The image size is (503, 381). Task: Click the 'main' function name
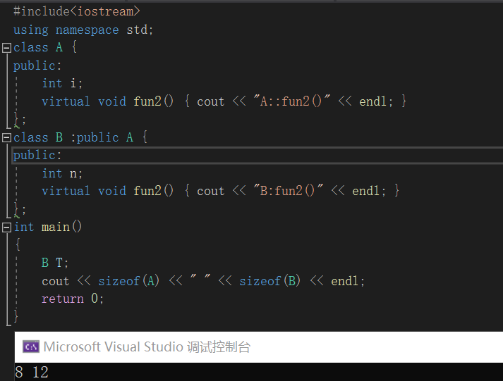tap(56, 227)
